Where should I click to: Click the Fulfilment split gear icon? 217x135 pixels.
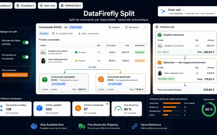coord(157,27)
